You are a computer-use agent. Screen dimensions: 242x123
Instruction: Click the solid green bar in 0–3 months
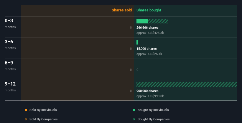tap(142, 21)
